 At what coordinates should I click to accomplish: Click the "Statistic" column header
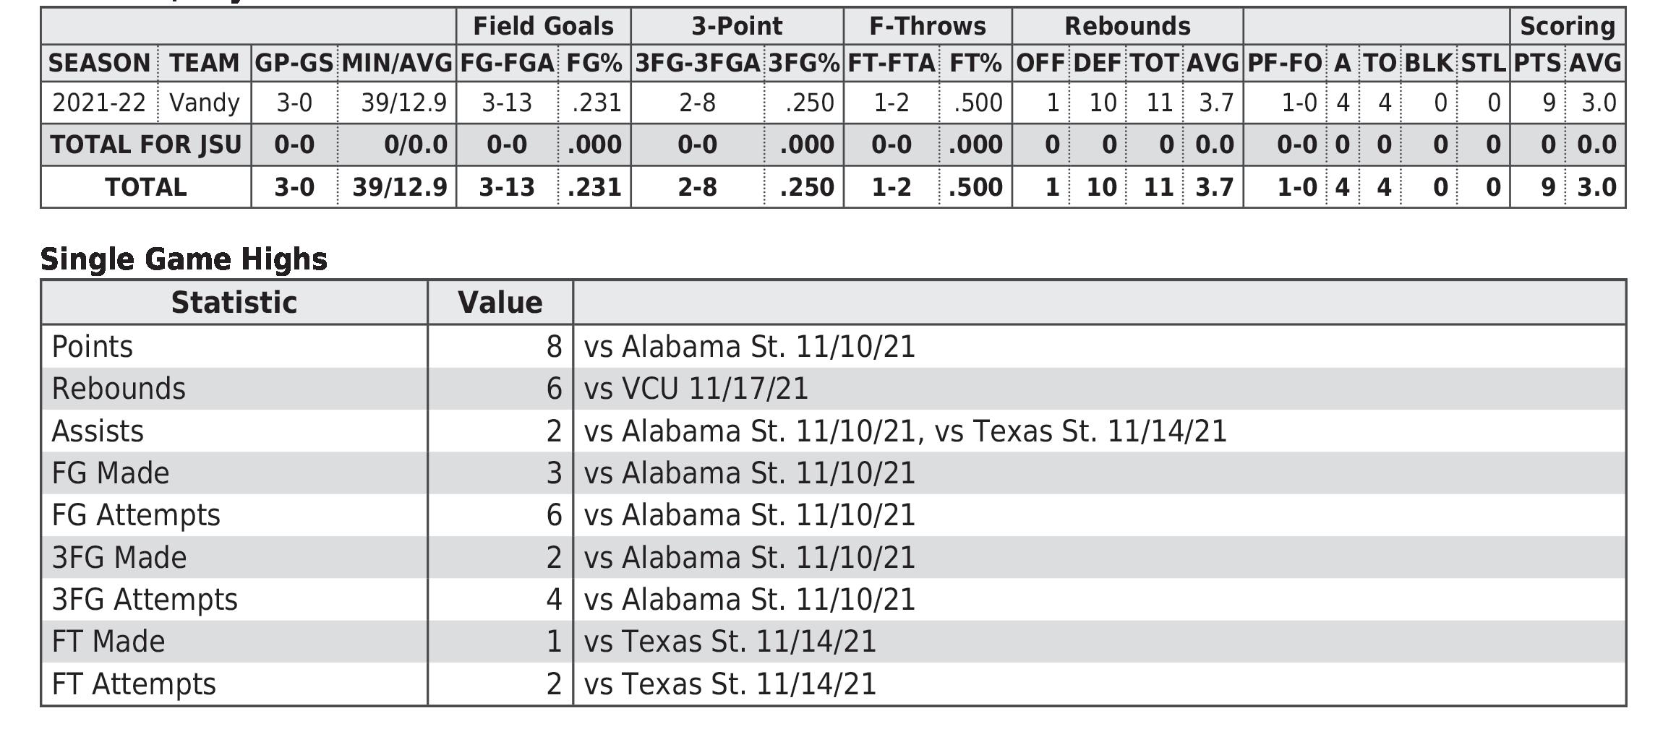point(234,303)
